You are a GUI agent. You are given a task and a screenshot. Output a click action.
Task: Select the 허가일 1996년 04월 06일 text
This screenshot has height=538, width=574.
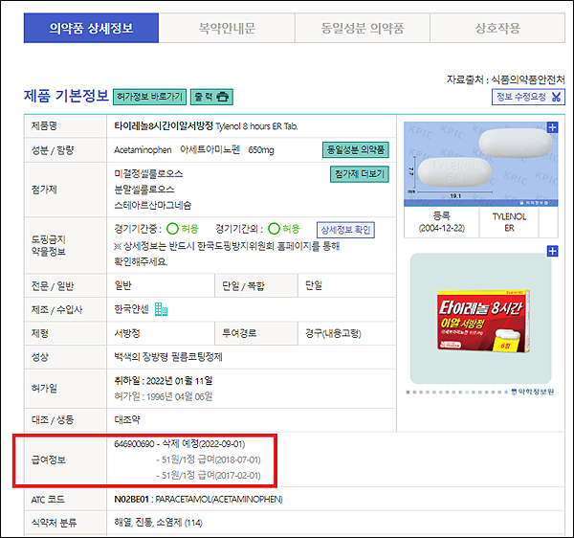[164, 396]
